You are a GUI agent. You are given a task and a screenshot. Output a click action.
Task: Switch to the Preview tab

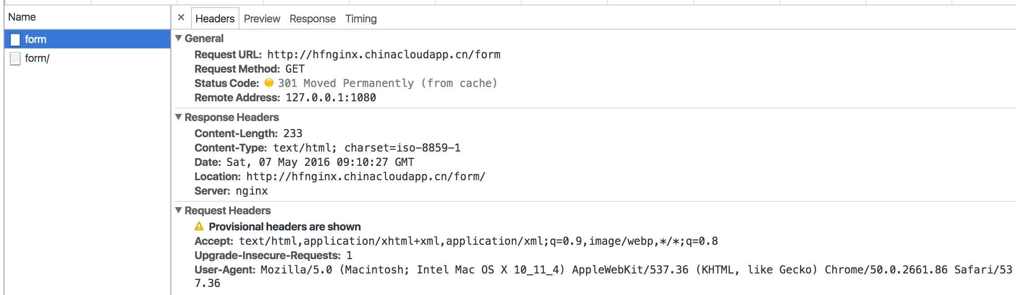(262, 19)
